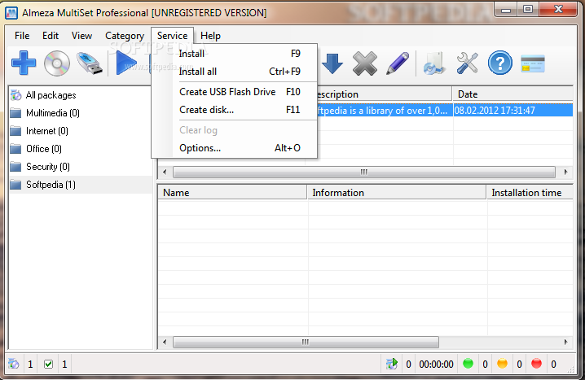Click the upper pane horizontal scrollbar thumb
This screenshot has width=585, height=380.
click(364, 172)
